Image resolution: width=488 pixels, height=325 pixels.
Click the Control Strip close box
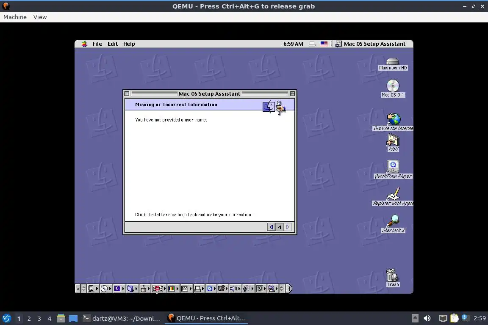tap(78, 289)
